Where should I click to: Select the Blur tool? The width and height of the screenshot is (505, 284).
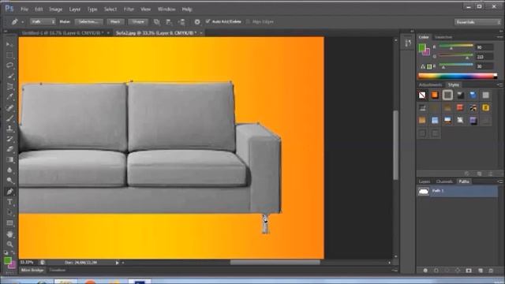[9, 170]
